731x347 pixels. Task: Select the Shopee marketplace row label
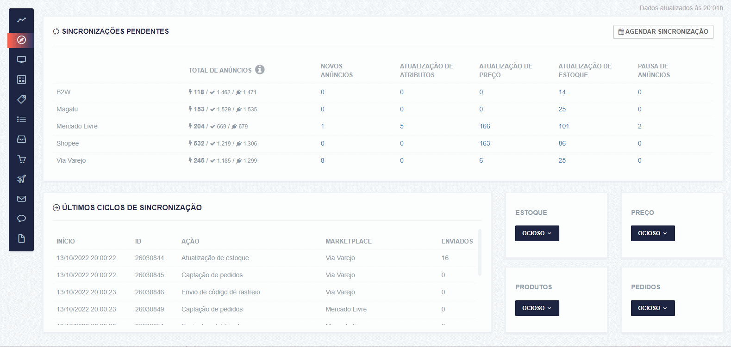[68, 143]
